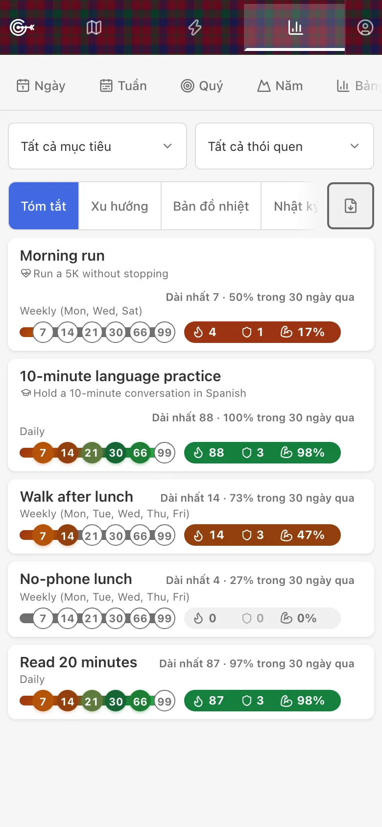Switch to the Ngày view tab

(41, 86)
